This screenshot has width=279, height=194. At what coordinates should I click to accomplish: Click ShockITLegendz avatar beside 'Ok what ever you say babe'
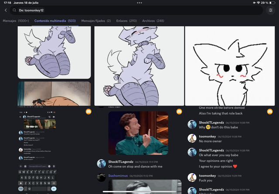tap(192, 152)
